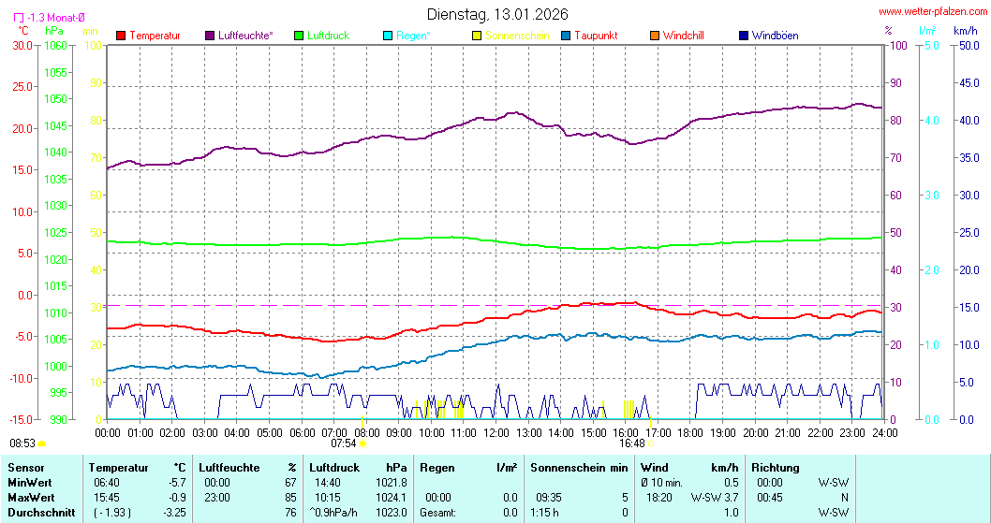Click the green Luftdruck legend square

coord(300,36)
